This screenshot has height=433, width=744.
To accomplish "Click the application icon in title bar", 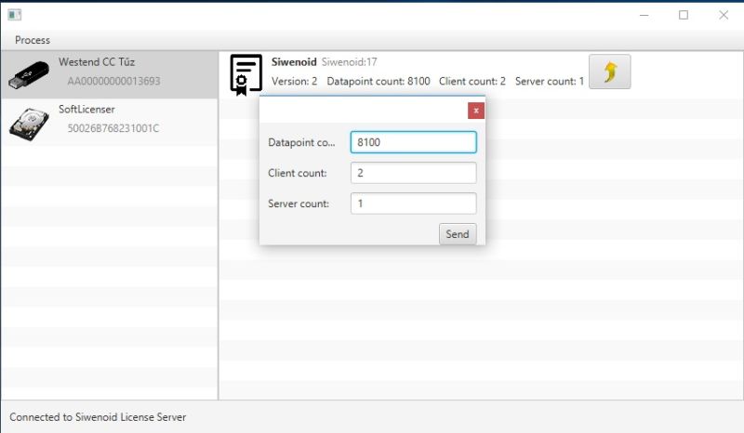I will coord(15,15).
